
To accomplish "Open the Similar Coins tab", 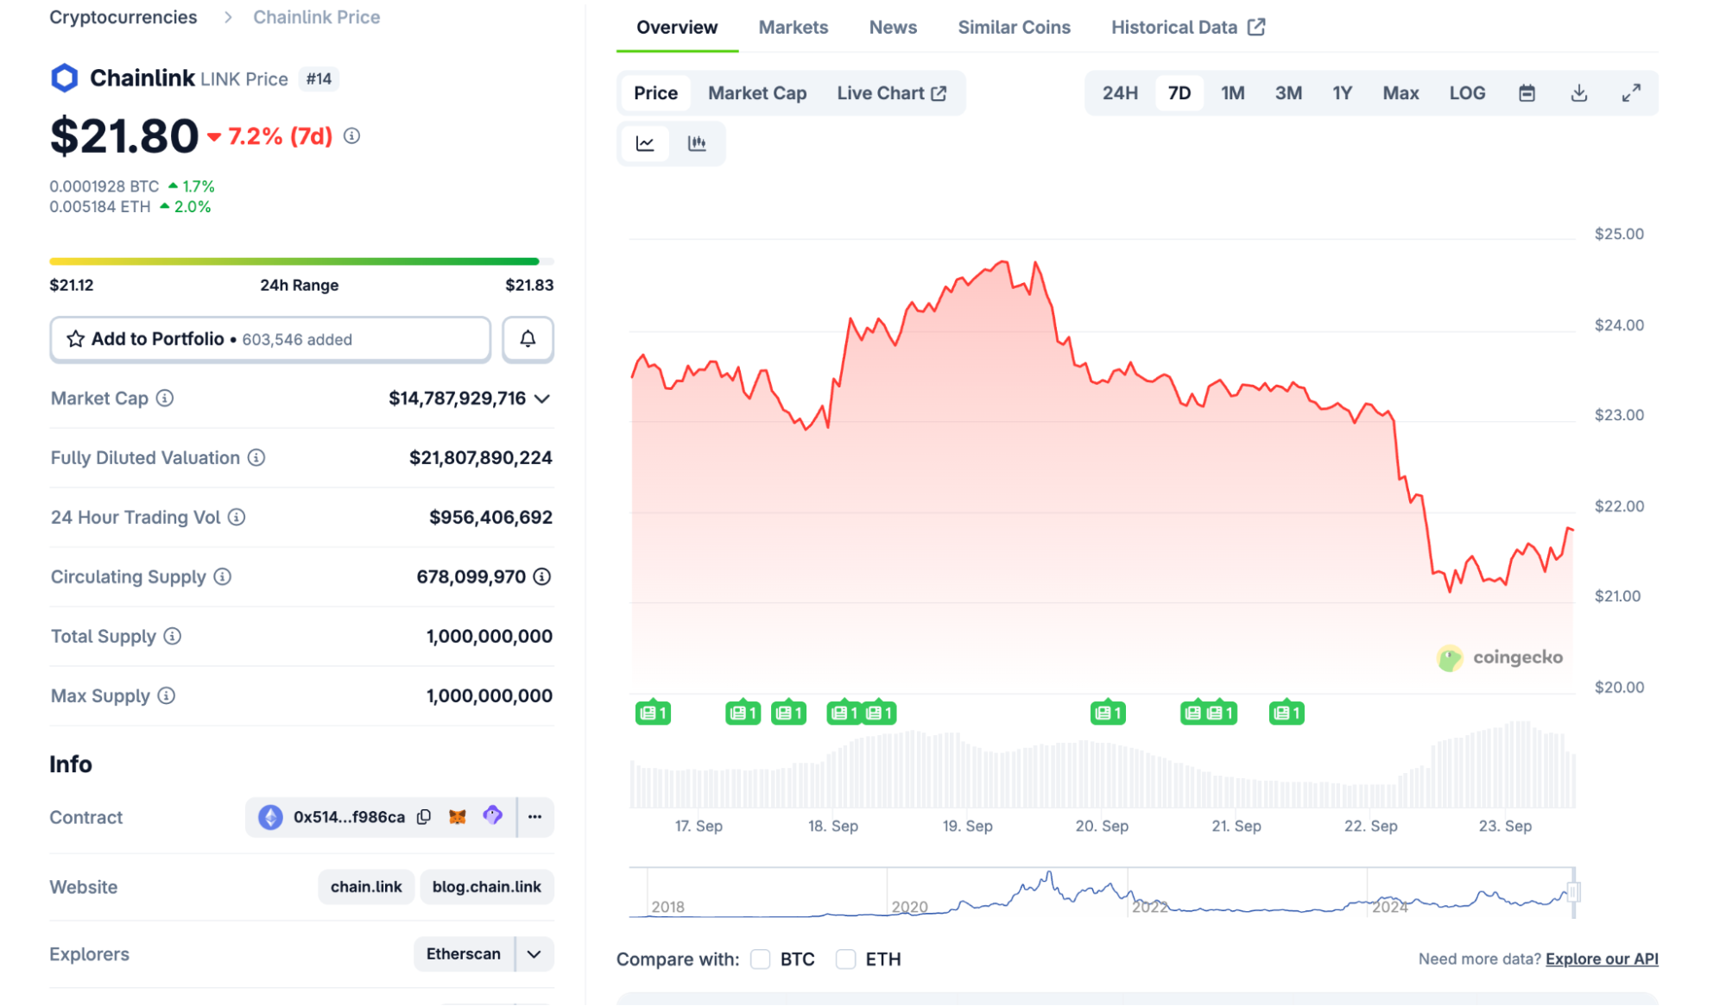I will (1014, 28).
